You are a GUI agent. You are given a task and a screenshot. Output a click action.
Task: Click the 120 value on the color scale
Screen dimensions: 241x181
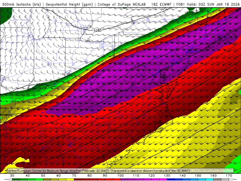click(152, 176)
